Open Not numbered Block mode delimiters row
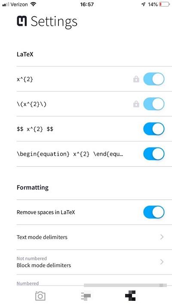The width and height of the screenshot is (172, 306). [94, 262]
